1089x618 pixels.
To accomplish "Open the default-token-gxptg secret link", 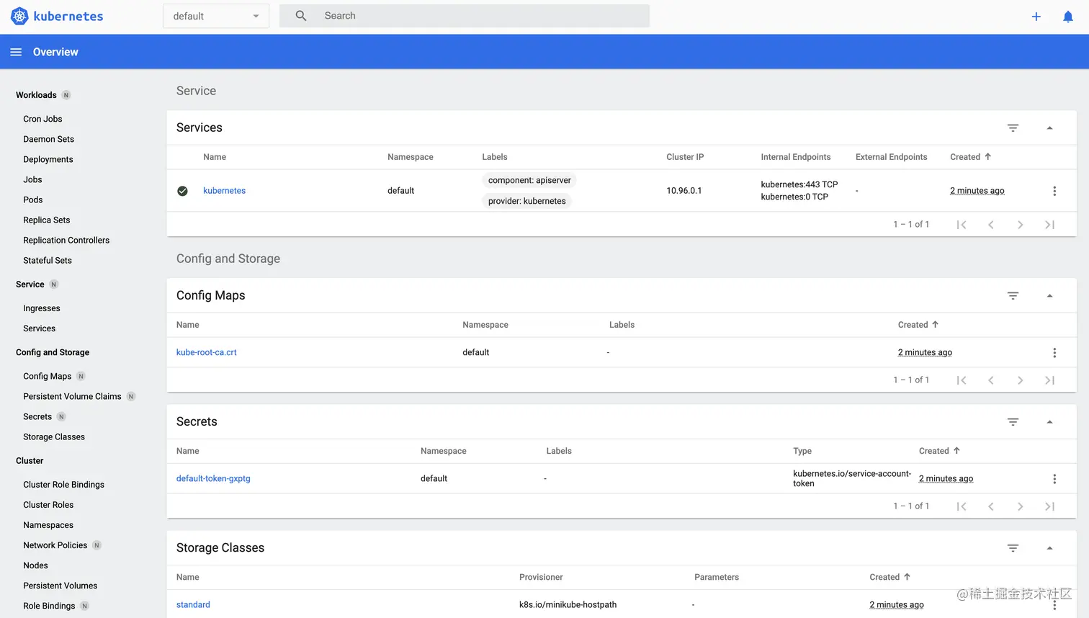I will pyautogui.click(x=213, y=478).
